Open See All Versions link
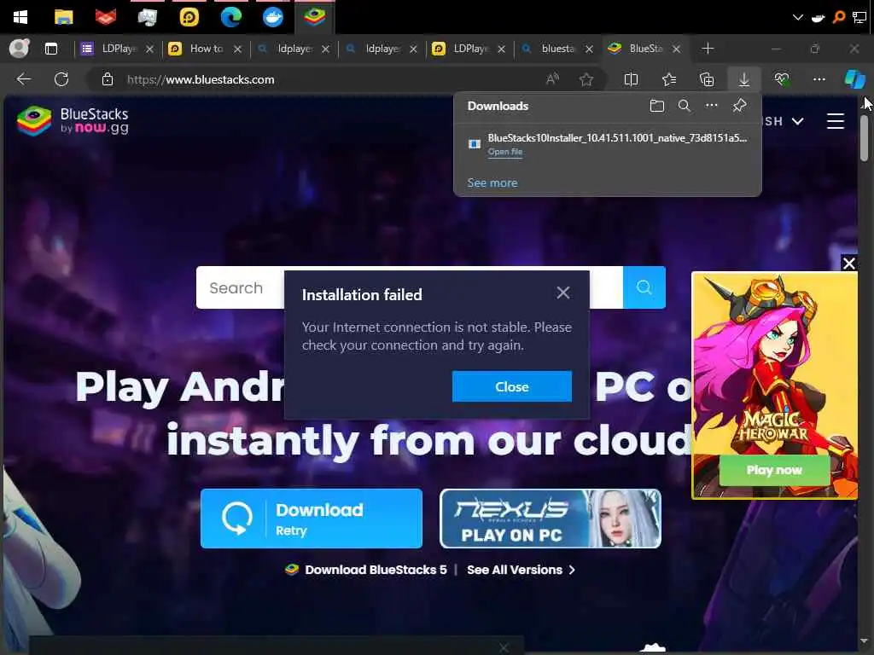This screenshot has height=655, width=874. click(521, 570)
